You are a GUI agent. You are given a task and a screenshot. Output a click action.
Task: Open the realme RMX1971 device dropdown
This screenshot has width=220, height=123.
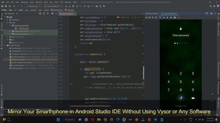click(53, 6)
